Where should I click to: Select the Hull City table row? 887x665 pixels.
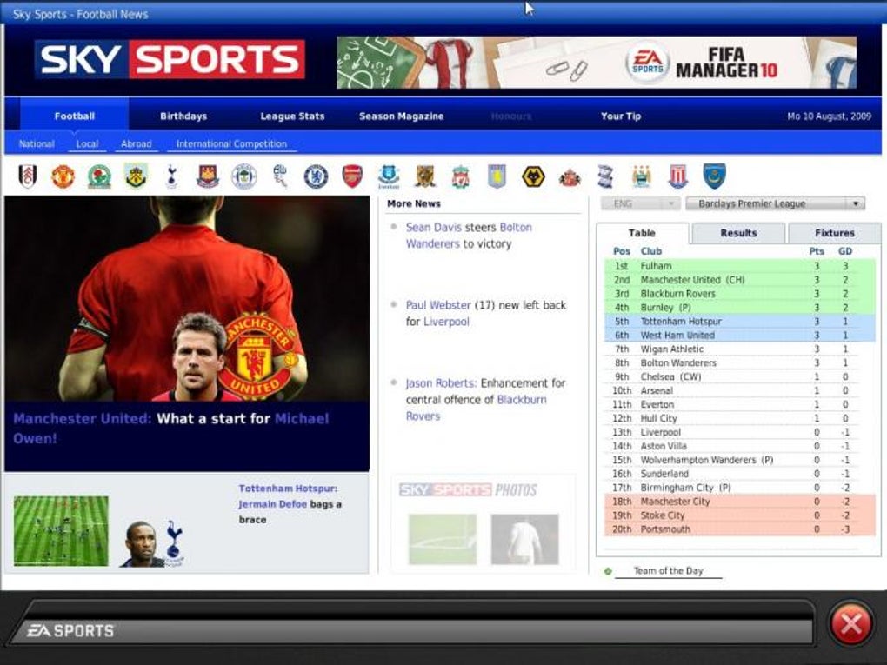click(740, 418)
